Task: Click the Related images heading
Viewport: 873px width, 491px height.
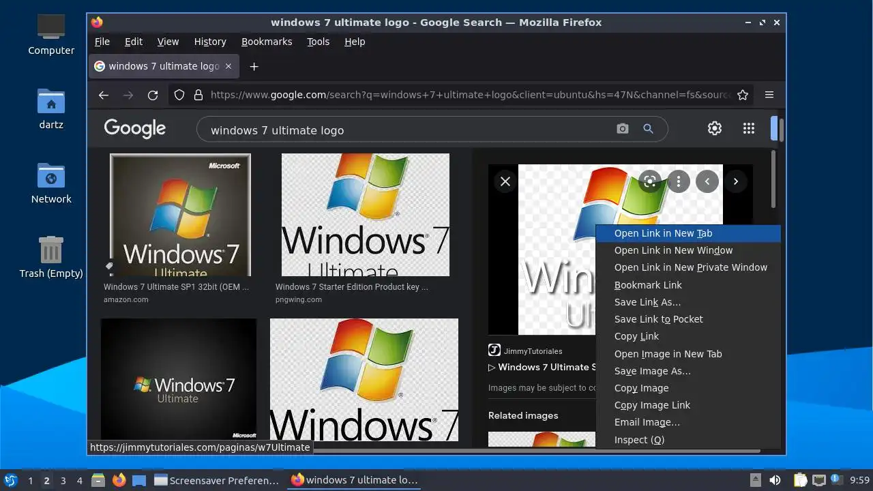Action: coord(523,415)
